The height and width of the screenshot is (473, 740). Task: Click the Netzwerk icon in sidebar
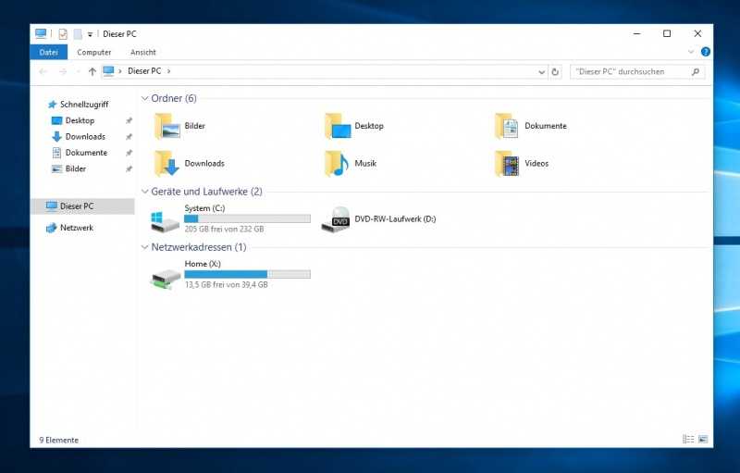point(52,228)
